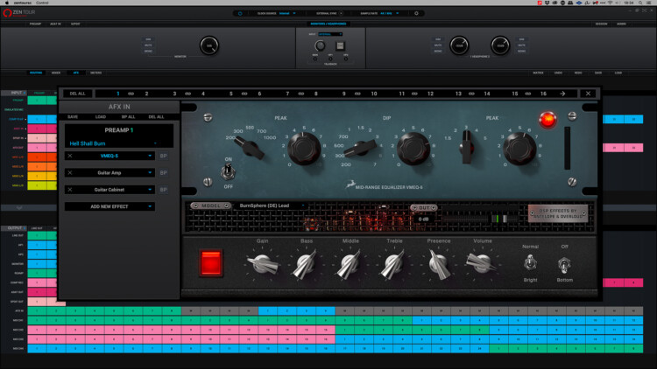Adjust the amp Bass knob

(x=306, y=264)
